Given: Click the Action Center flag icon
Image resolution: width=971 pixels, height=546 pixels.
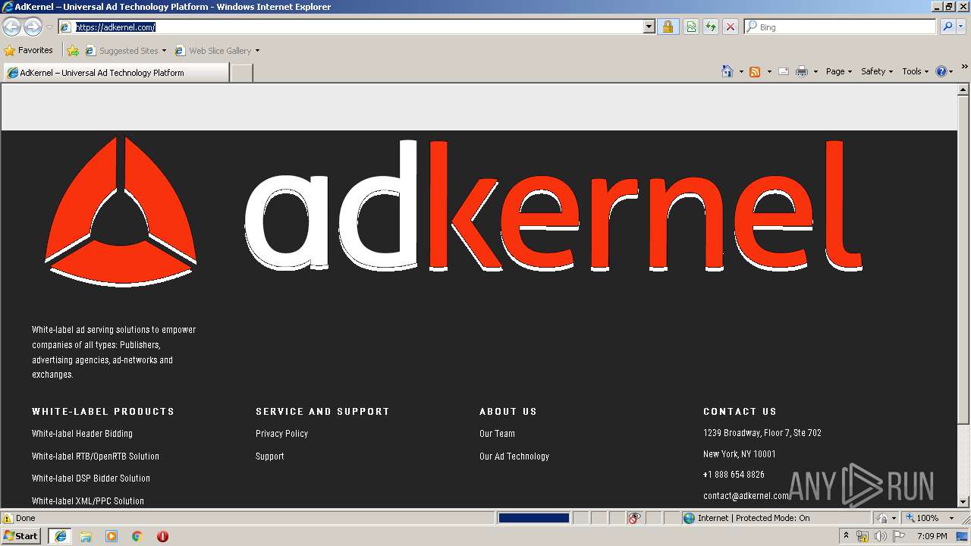Looking at the screenshot, I should coord(899,536).
